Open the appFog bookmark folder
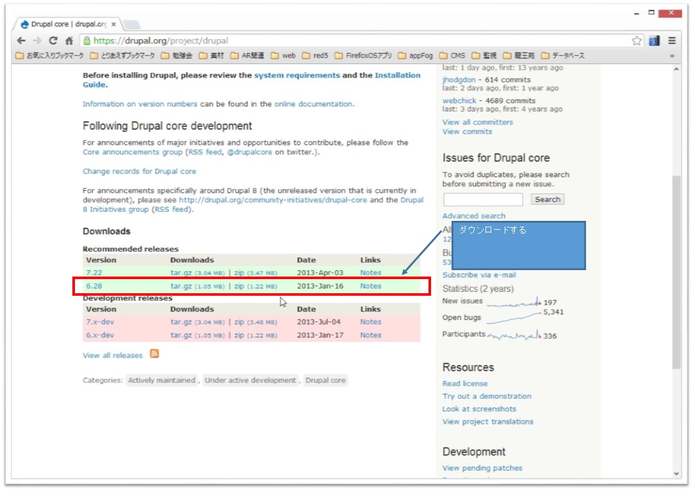This screenshot has width=693, height=491. pyautogui.click(x=416, y=56)
